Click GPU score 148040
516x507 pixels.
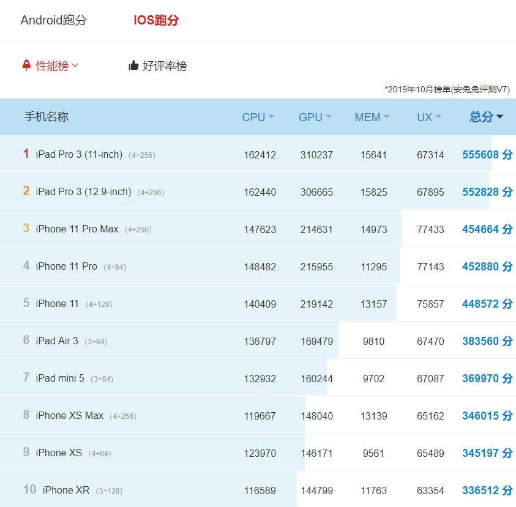[316, 416]
